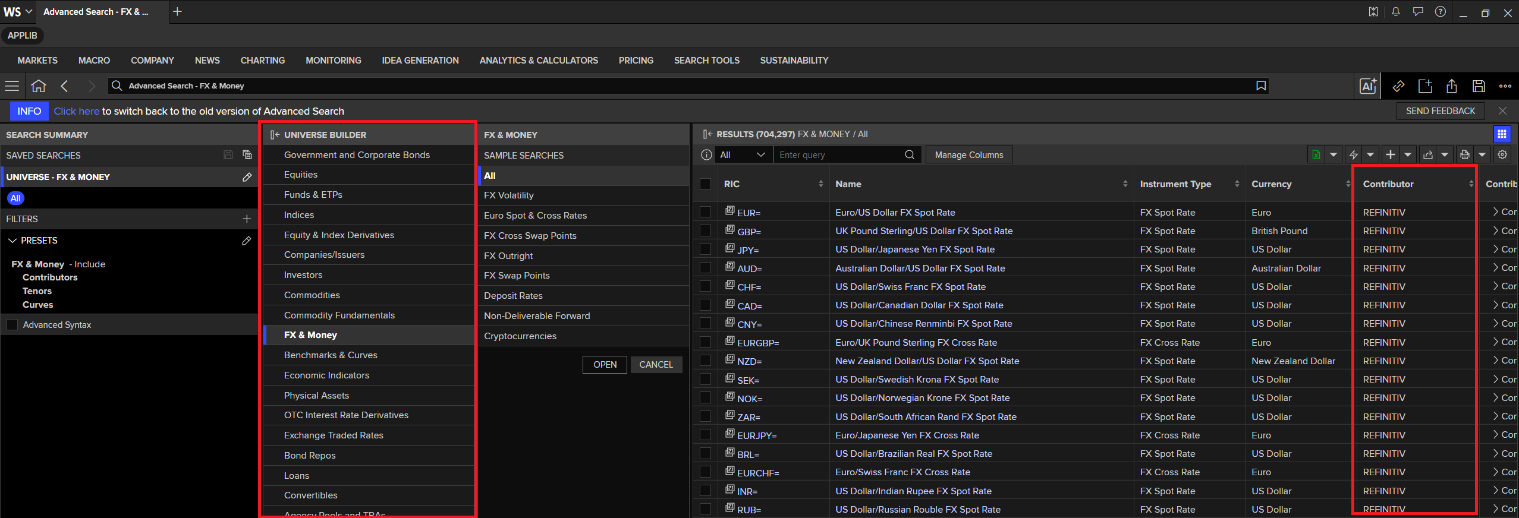Open the notifications bell icon
Image resolution: width=1519 pixels, height=518 pixels.
point(1395,12)
